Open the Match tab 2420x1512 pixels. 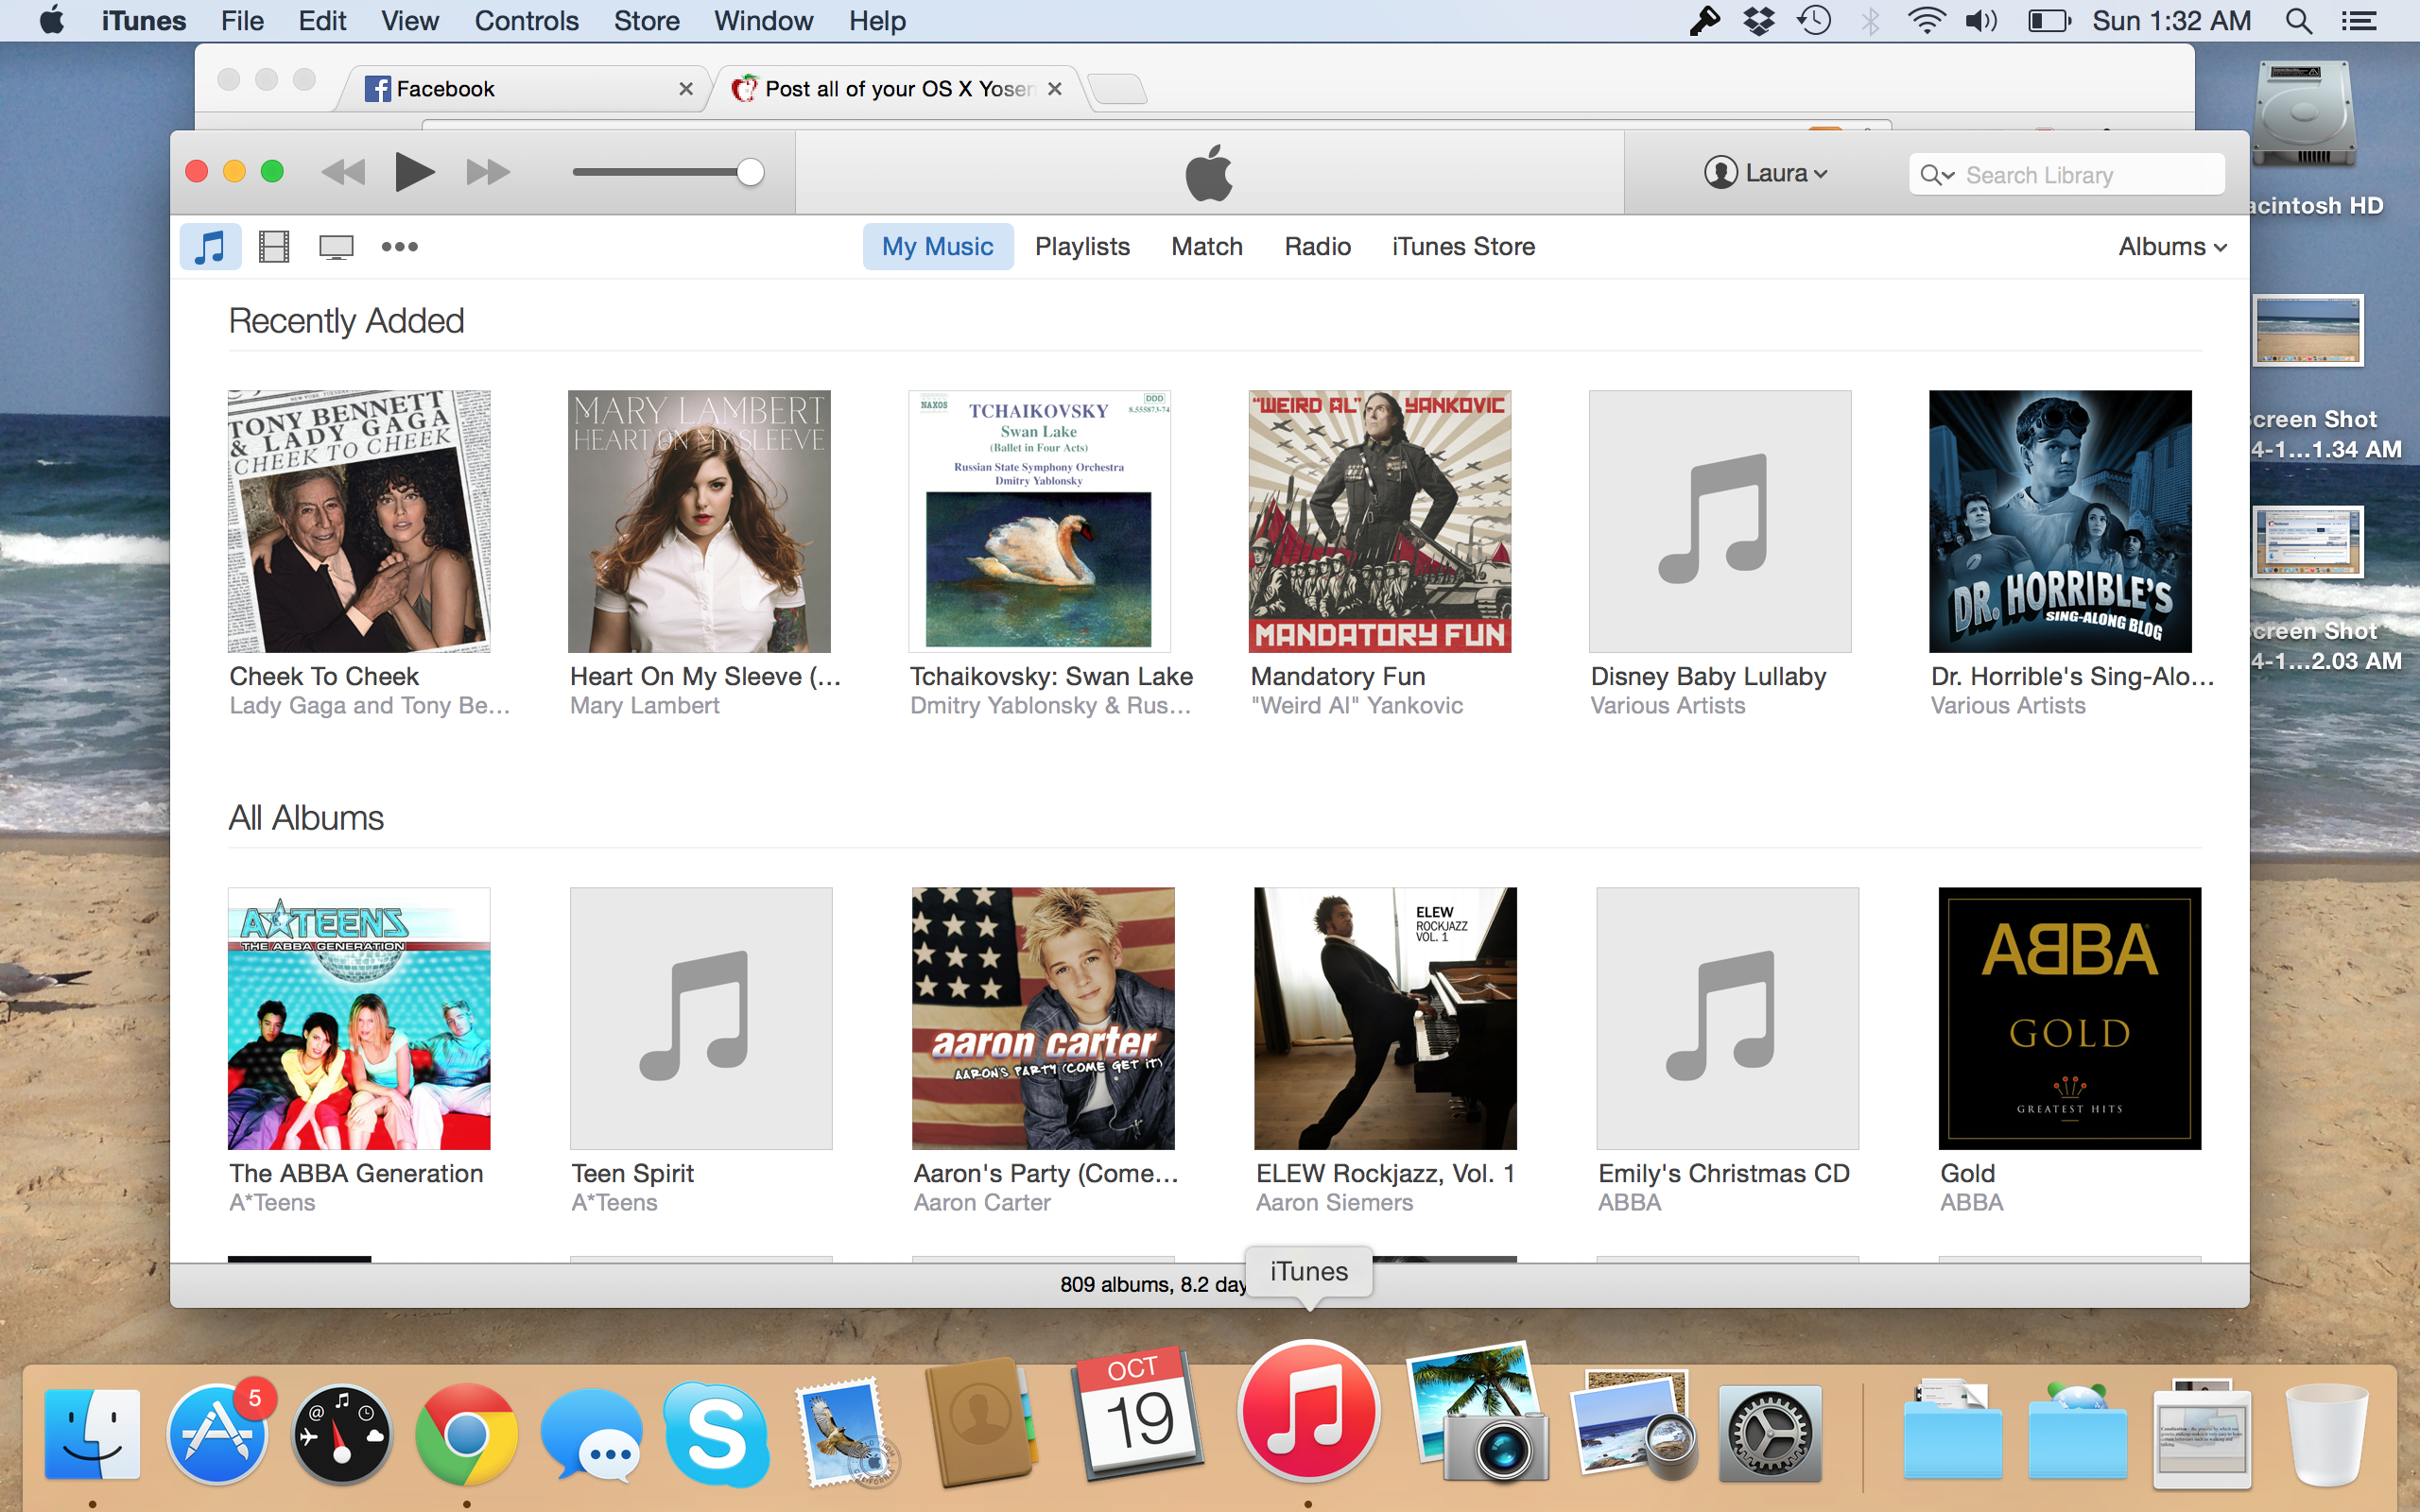click(1207, 246)
